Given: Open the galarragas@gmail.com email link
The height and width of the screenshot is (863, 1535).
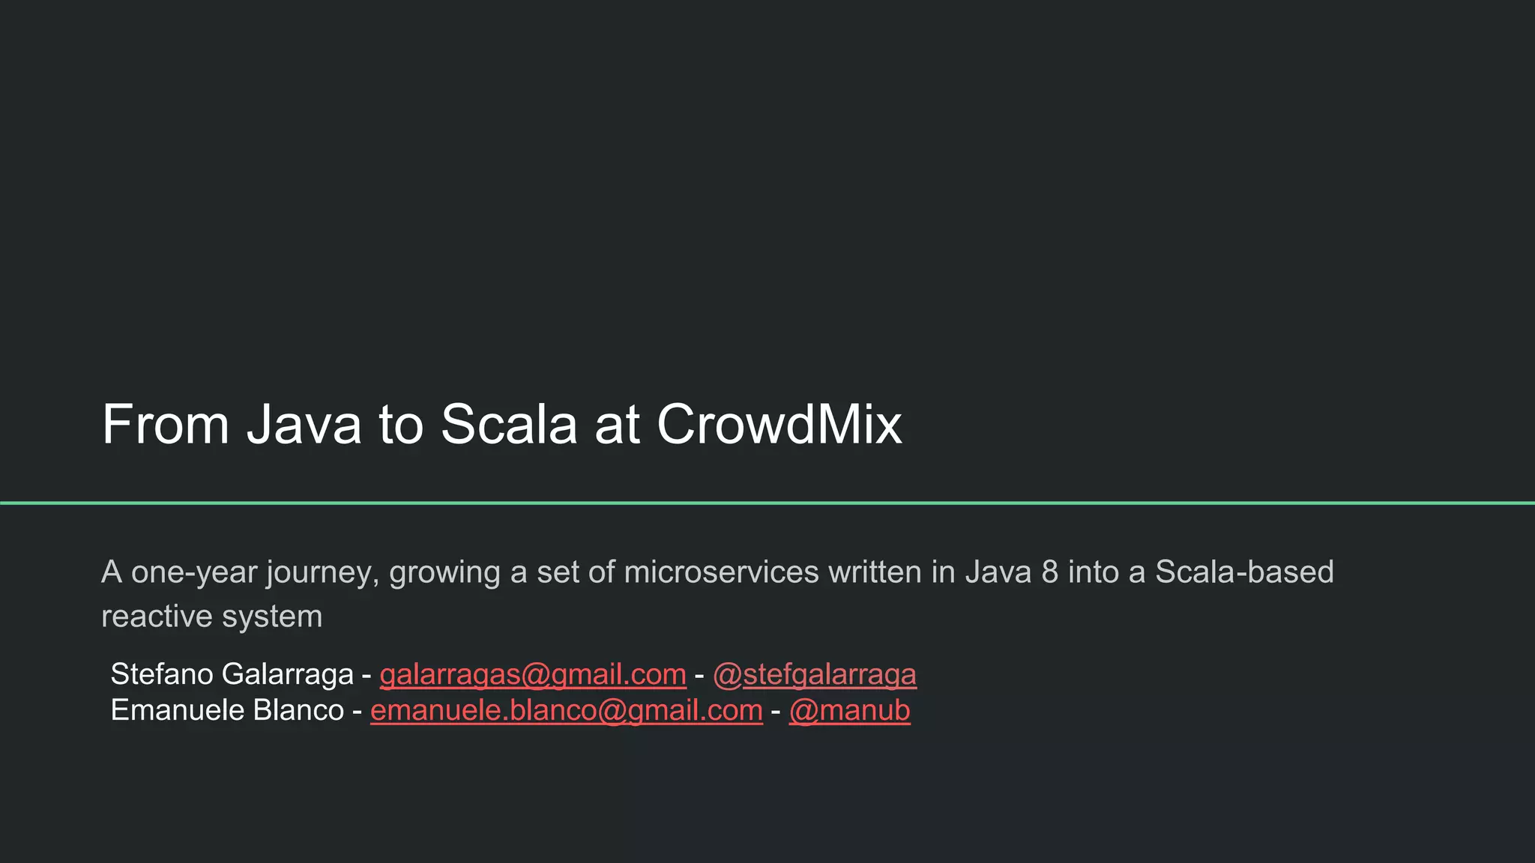Looking at the screenshot, I should point(533,674).
